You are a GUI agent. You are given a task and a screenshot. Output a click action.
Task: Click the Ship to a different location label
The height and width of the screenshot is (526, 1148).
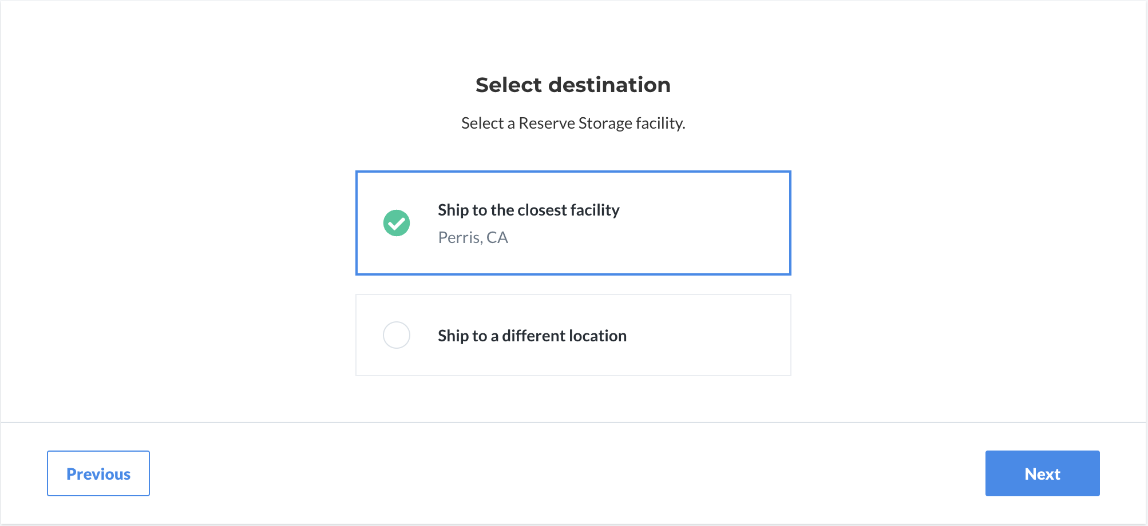point(532,336)
